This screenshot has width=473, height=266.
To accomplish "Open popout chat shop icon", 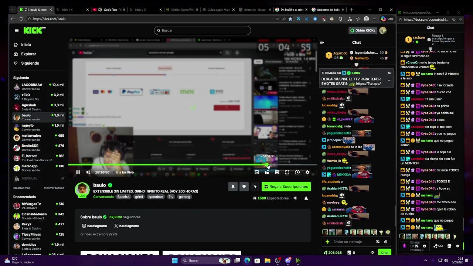I will click(449, 246).
